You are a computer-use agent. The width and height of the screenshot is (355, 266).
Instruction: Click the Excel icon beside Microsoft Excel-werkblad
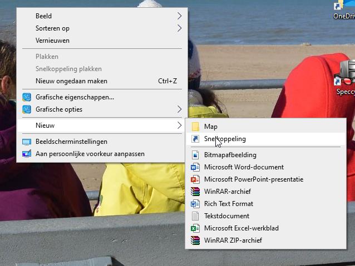(195, 228)
